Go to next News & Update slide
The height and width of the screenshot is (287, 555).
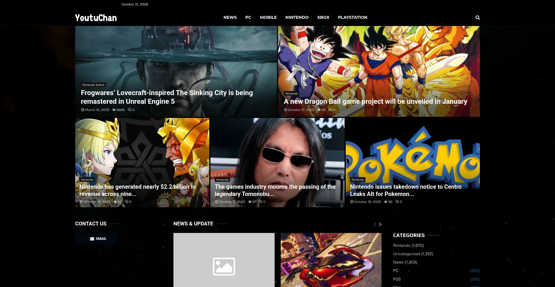tap(380, 224)
